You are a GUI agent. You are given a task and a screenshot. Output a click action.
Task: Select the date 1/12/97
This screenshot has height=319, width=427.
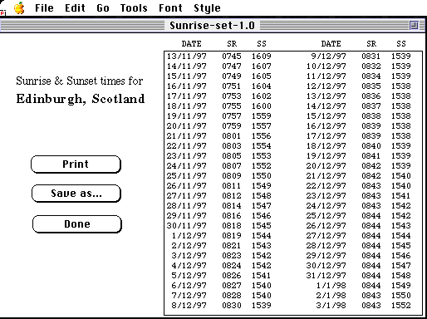(189, 236)
